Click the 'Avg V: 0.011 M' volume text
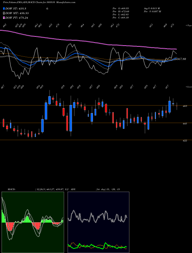192x253 pixels. [x=152, y=8]
